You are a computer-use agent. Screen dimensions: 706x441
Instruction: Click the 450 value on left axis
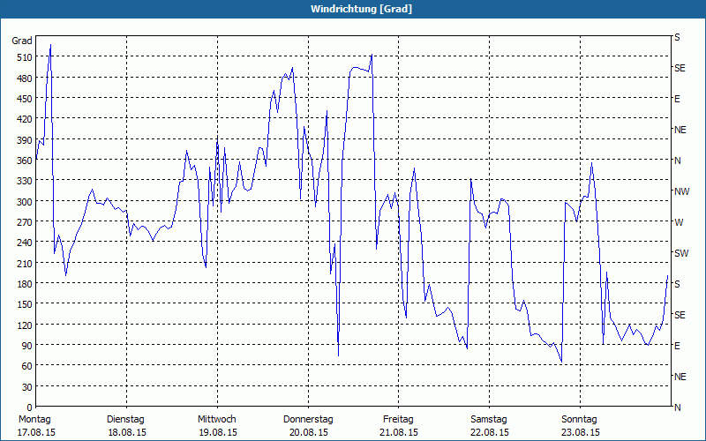point(25,99)
